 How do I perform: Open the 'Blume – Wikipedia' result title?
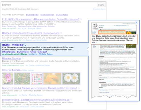(x=13, y=45)
